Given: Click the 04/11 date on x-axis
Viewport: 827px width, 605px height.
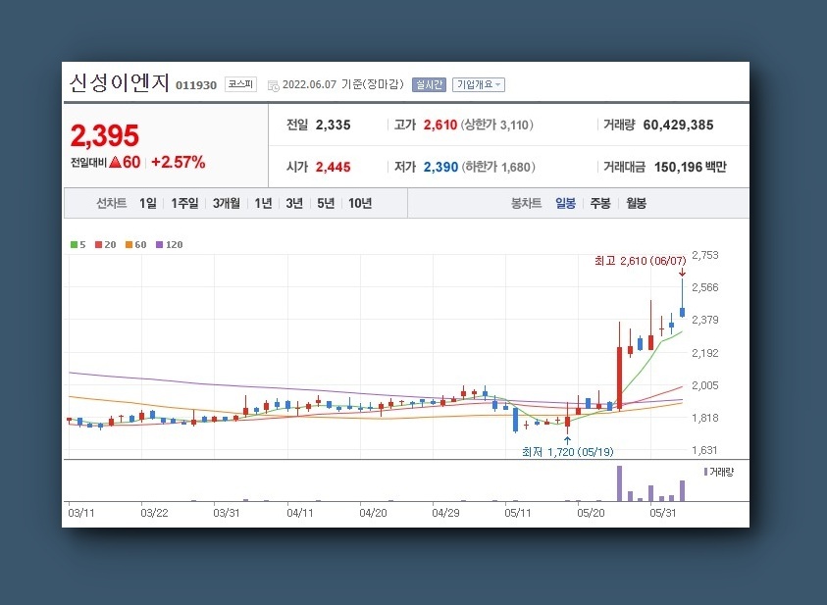Looking at the screenshot, I should (299, 513).
